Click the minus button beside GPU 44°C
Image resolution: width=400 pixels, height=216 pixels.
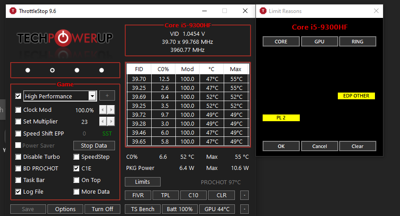244,209
